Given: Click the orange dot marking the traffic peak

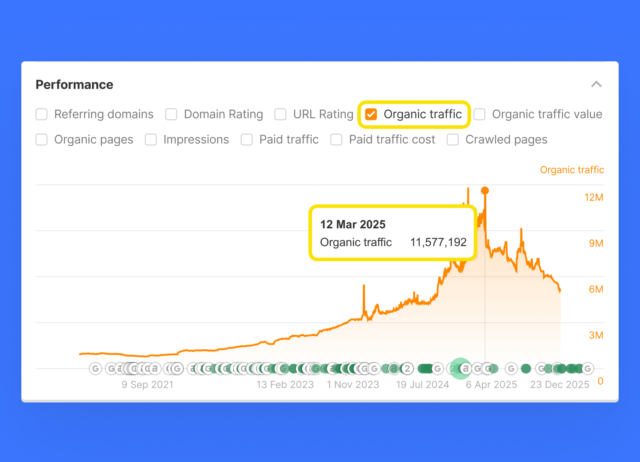Looking at the screenshot, I should coord(485,190).
